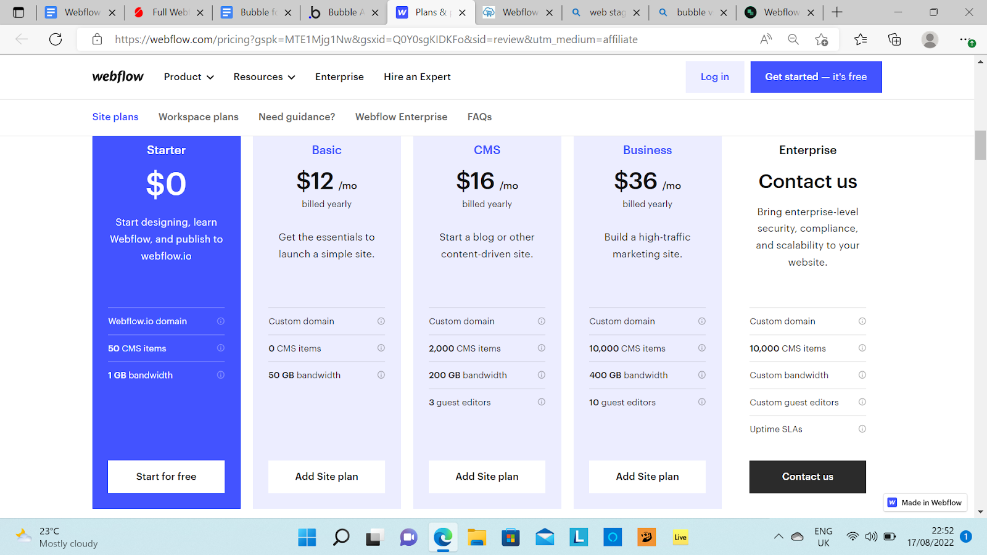Image resolution: width=987 pixels, height=555 pixels.
Task: Click the page vertical scrollbar thumb
Action: 980,146
